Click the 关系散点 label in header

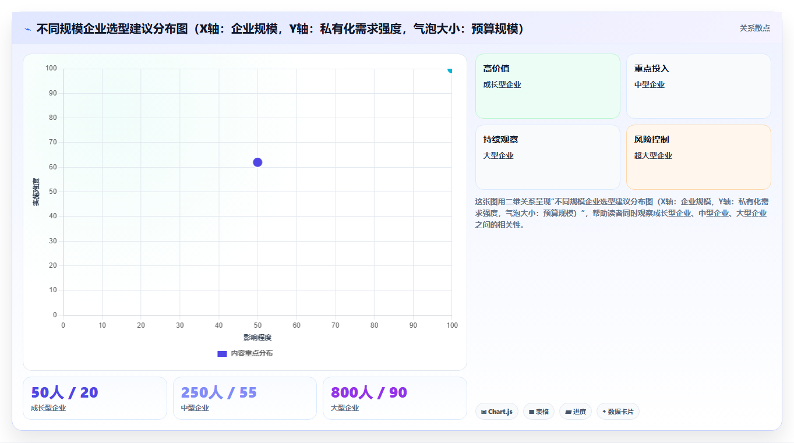[755, 28]
